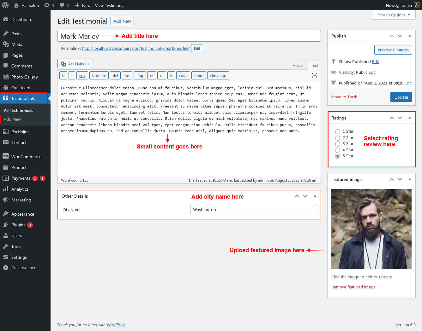Select the 1 Star rating
The image size is (422, 331).
pos(338,132)
